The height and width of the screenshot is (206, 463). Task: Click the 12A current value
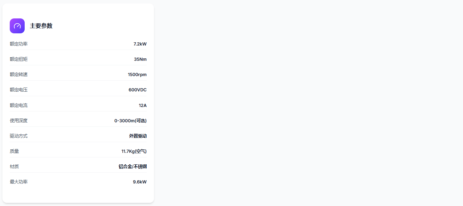[143, 106]
